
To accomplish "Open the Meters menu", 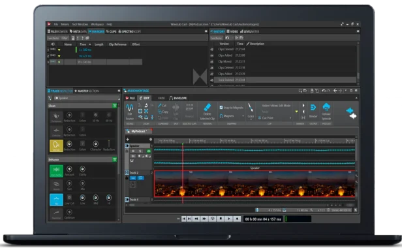I will 65,24.
